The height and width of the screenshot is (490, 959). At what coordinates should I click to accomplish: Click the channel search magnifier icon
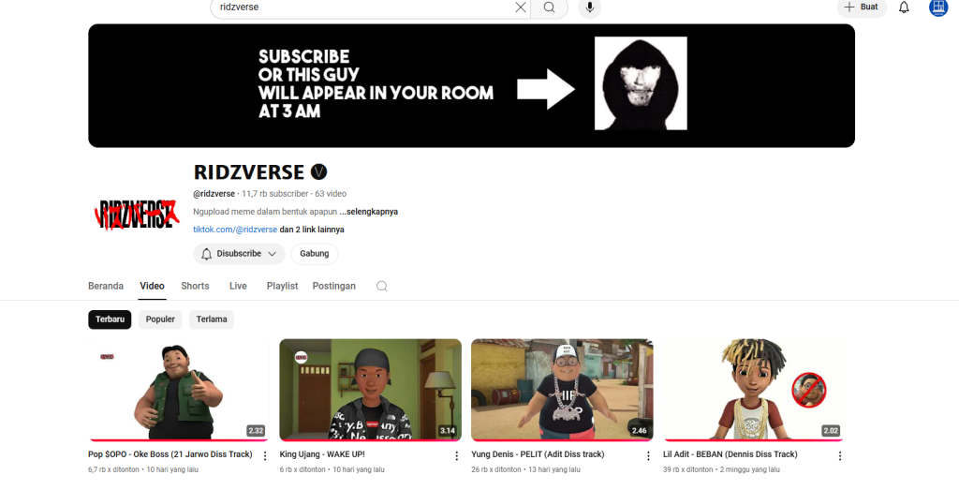click(x=382, y=287)
